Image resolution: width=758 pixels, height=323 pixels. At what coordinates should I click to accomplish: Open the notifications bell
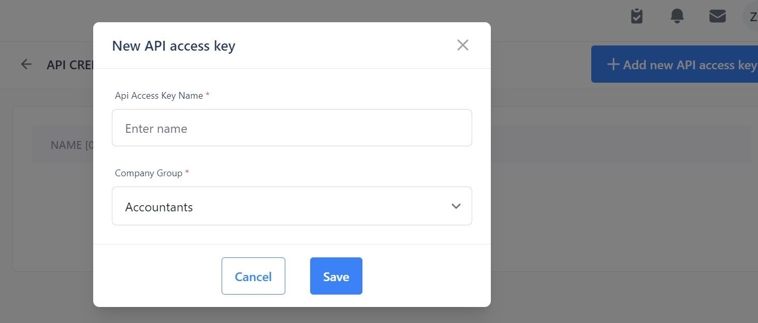point(677,16)
